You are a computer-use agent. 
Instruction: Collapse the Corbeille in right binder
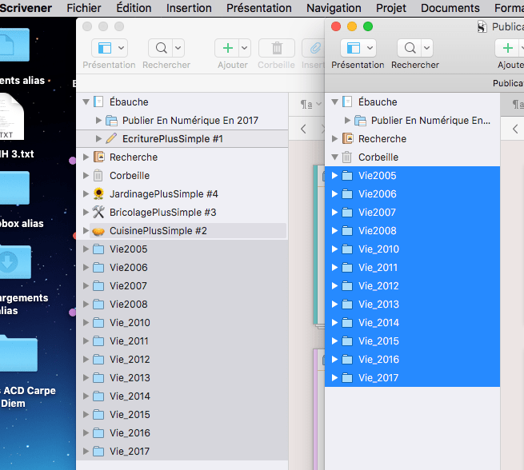tap(335, 157)
